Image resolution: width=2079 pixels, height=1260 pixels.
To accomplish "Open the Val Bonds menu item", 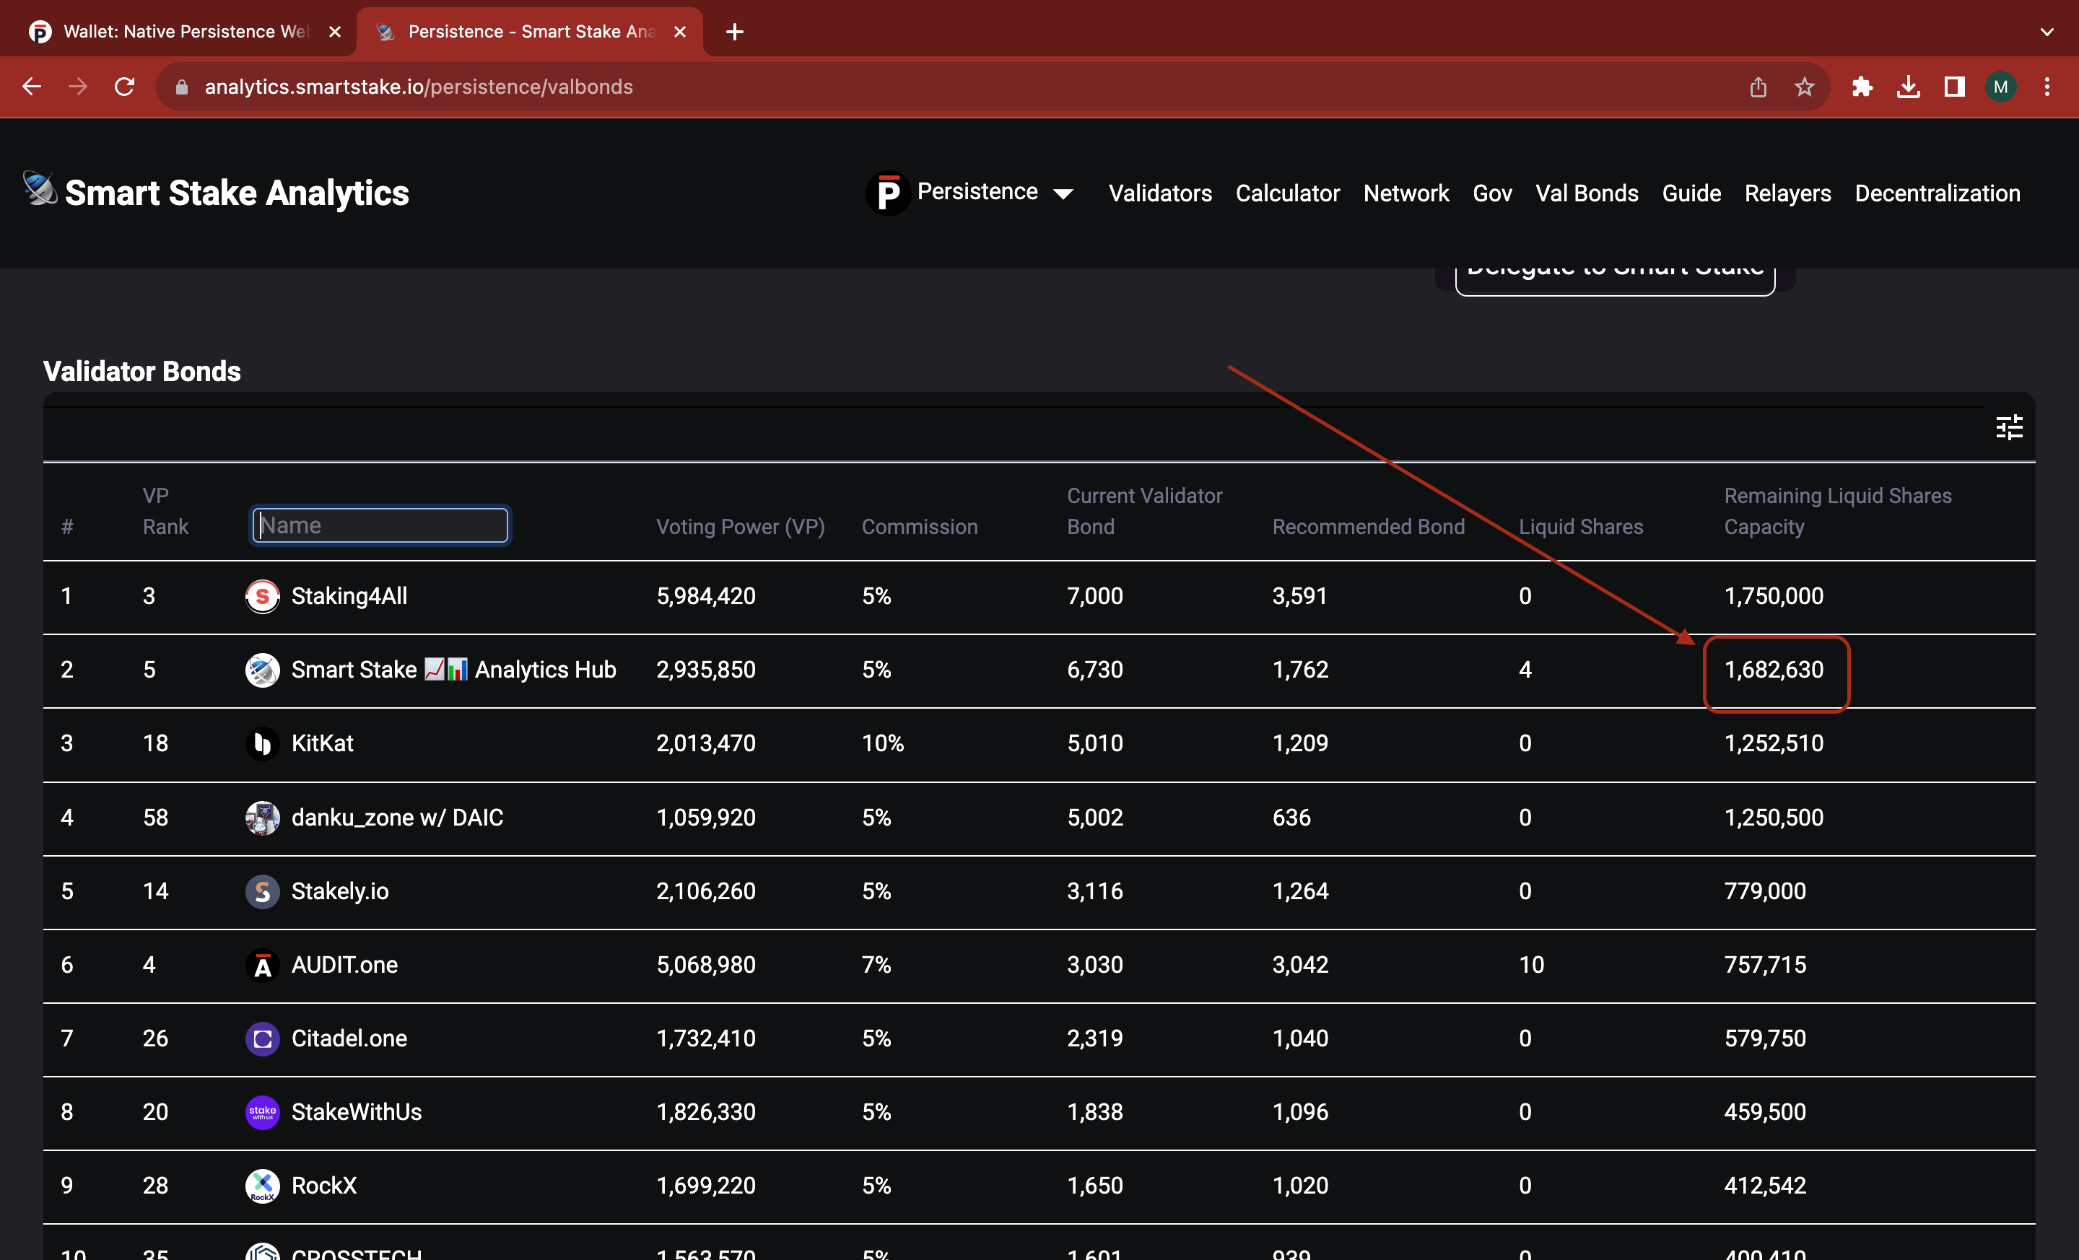I will pyautogui.click(x=1586, y=193).
